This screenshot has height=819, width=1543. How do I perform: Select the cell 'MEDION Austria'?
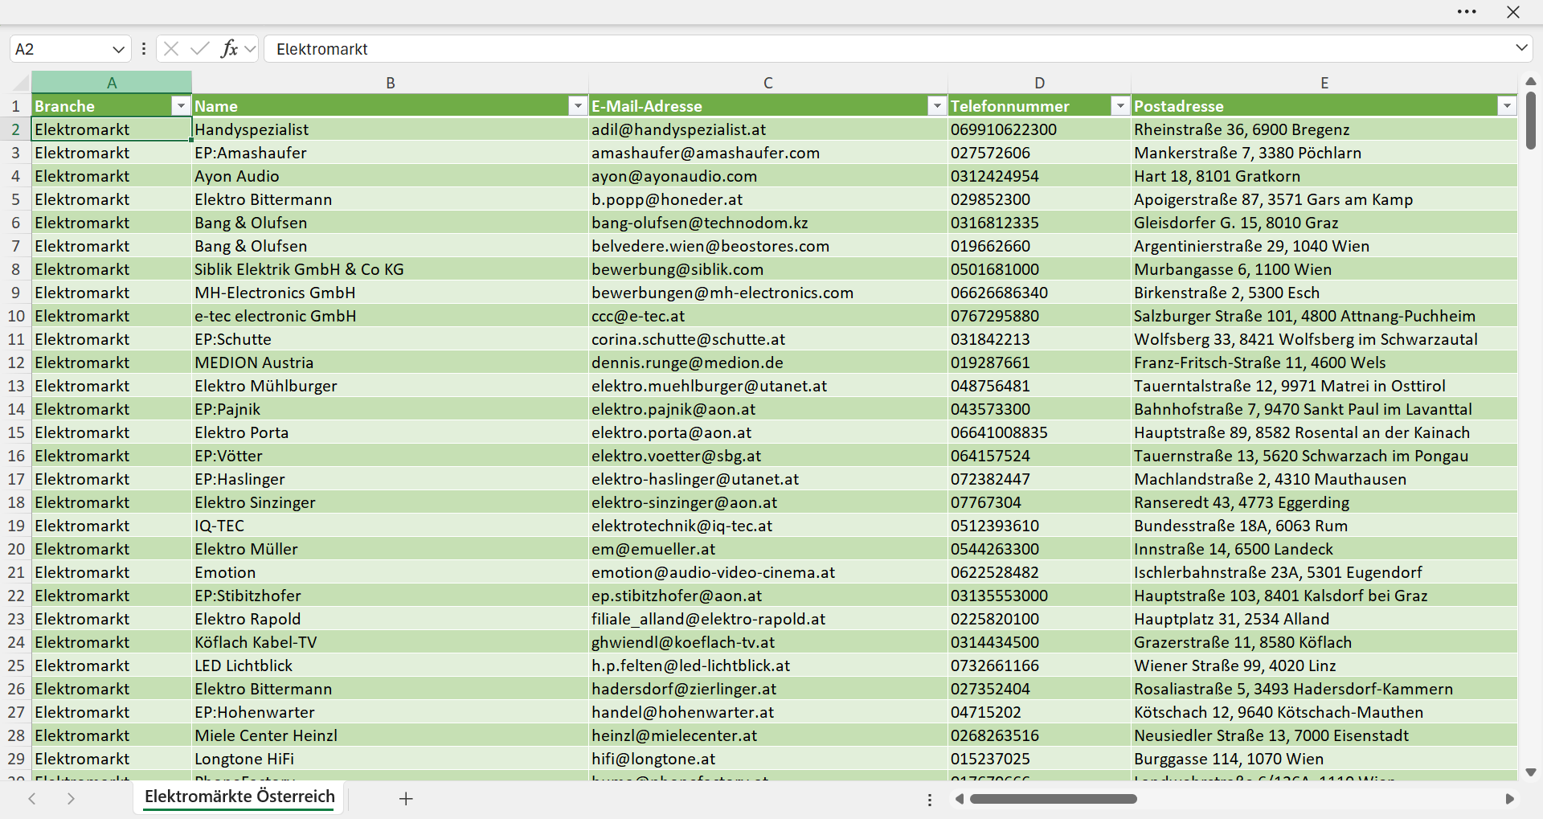point(391,362)
